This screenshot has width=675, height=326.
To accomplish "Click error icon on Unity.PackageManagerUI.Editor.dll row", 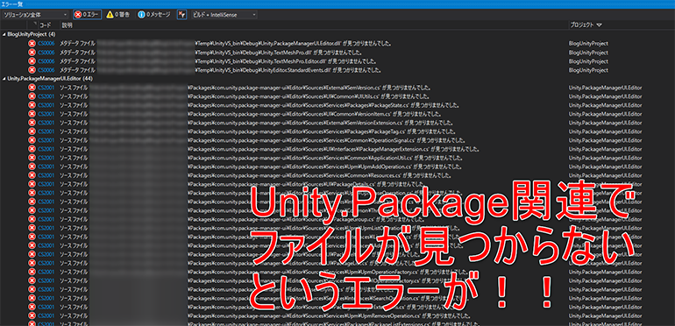I will (32, 44).
